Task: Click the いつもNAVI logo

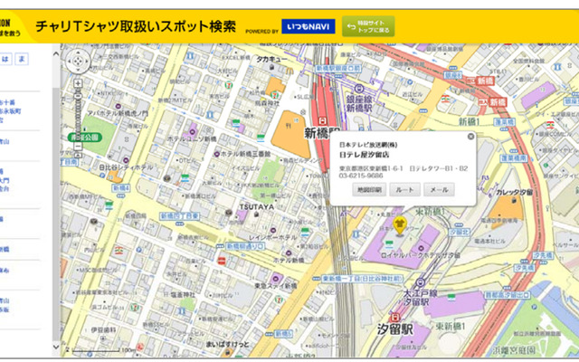Action: click(x=308, y=26)
